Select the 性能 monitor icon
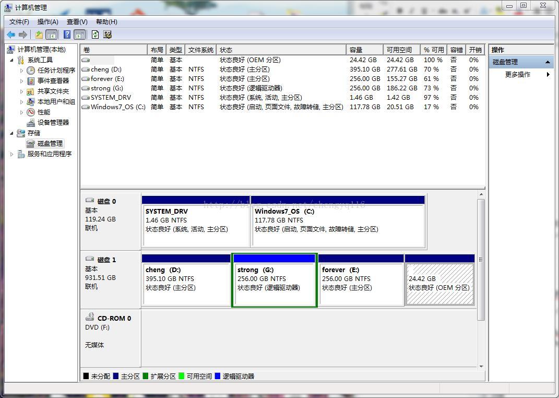The image size is (559, 398). [x=31, y=112]
